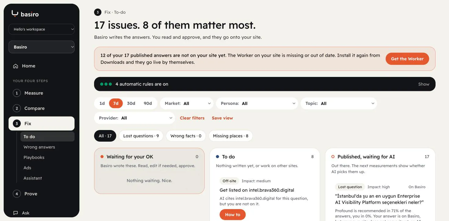Click the step 4 circle beside Prove
The width and height of the screenshot is (449, 221).
click(17, 194)
